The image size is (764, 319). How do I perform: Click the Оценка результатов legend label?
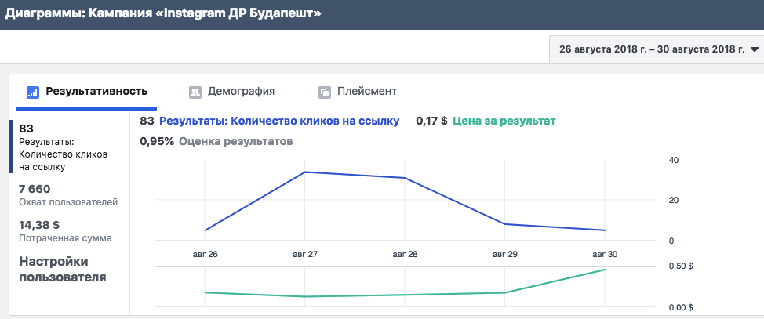236,142
